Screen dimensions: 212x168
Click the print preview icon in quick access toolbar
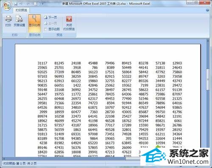click(36, 4)
